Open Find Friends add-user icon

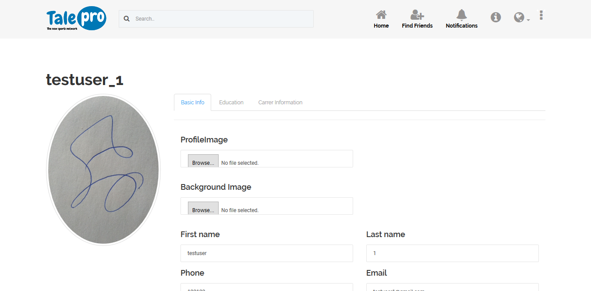[x=417, y=14]
